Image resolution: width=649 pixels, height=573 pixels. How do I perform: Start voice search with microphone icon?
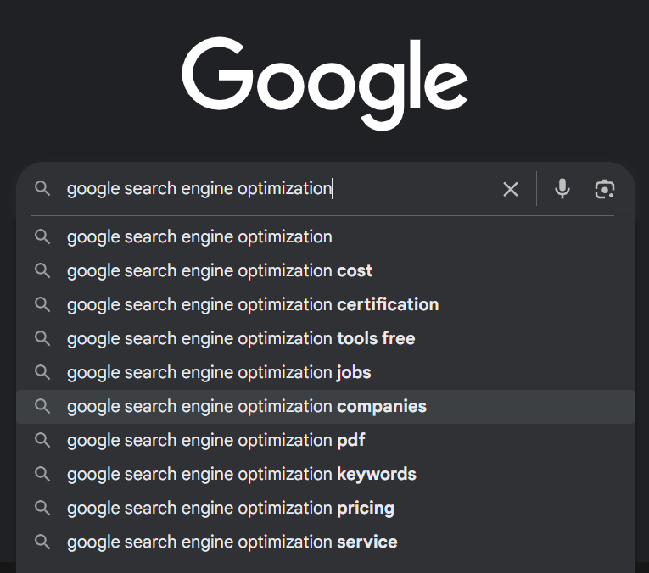coord(562,189)
